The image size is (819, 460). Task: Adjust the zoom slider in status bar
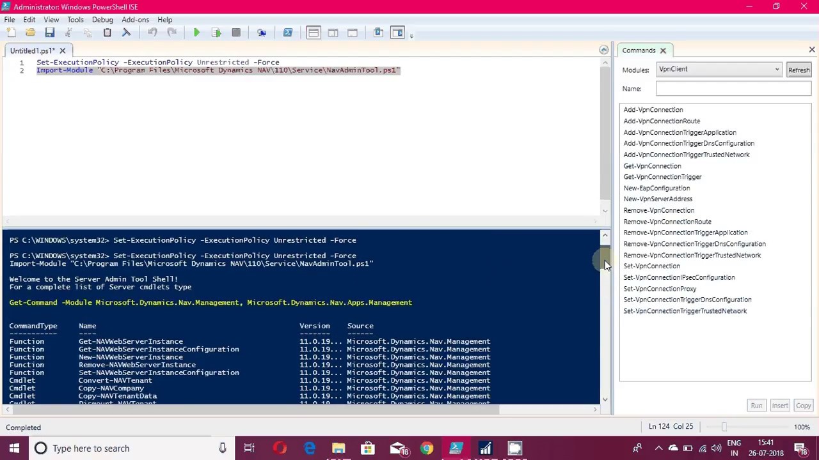tap(724, 427)
